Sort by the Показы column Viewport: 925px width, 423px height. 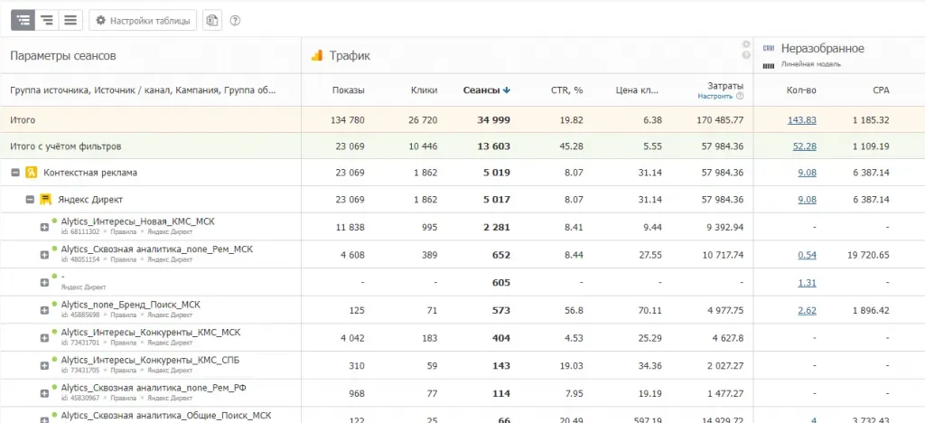pos(348,90)
